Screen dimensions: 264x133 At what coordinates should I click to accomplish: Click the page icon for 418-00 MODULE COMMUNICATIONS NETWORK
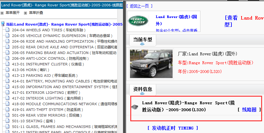7,104
